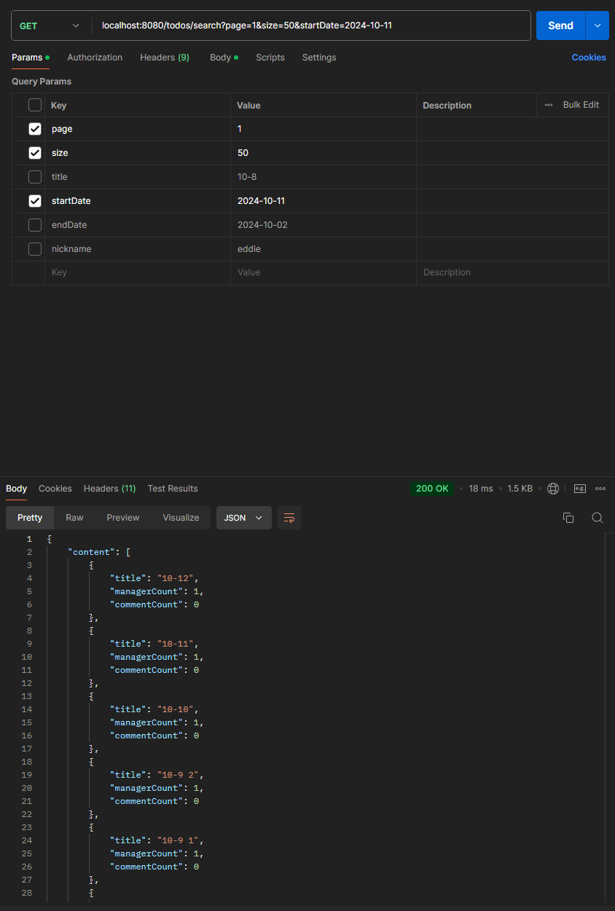Click the 18 ms response time

pos(481,489)
